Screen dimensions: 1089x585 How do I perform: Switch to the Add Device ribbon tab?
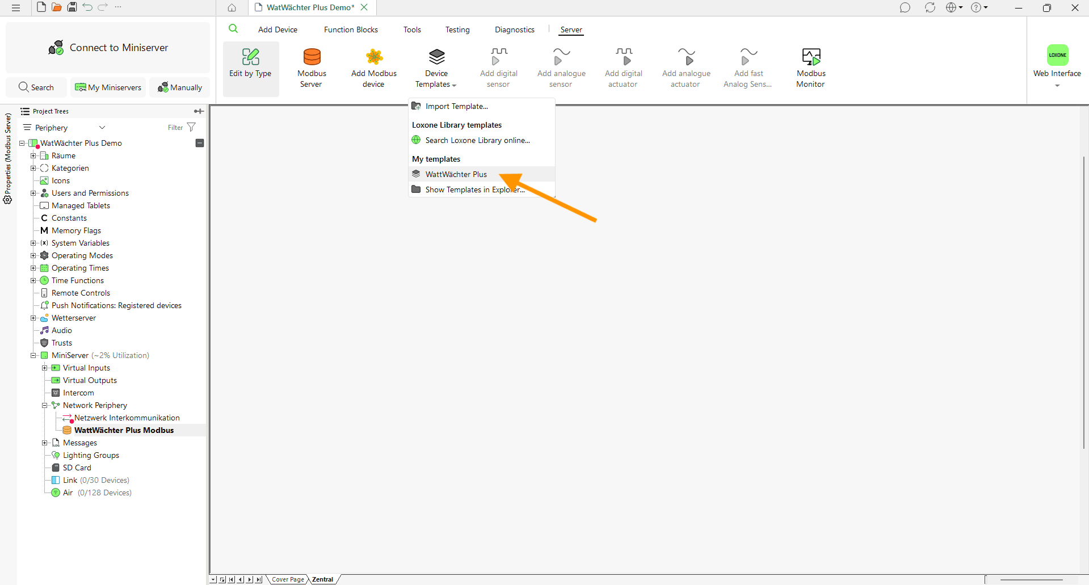point(277,30)
